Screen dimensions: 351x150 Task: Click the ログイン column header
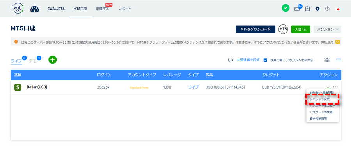[x=104, y=75]
